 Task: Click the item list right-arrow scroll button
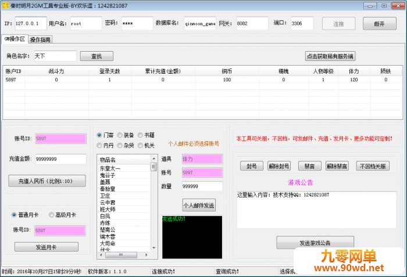(147, 255)
